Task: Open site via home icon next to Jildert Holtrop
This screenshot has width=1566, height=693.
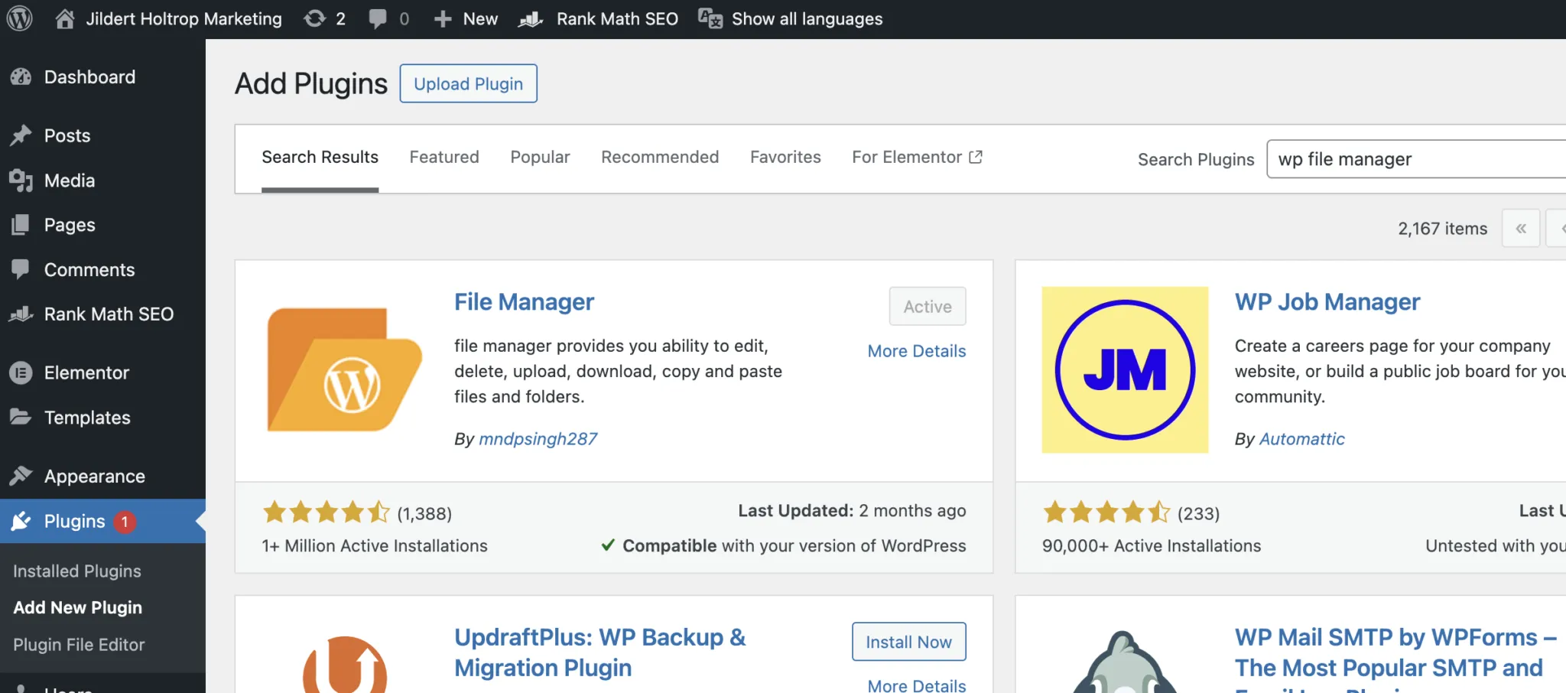Action: [x=65, y=18]
